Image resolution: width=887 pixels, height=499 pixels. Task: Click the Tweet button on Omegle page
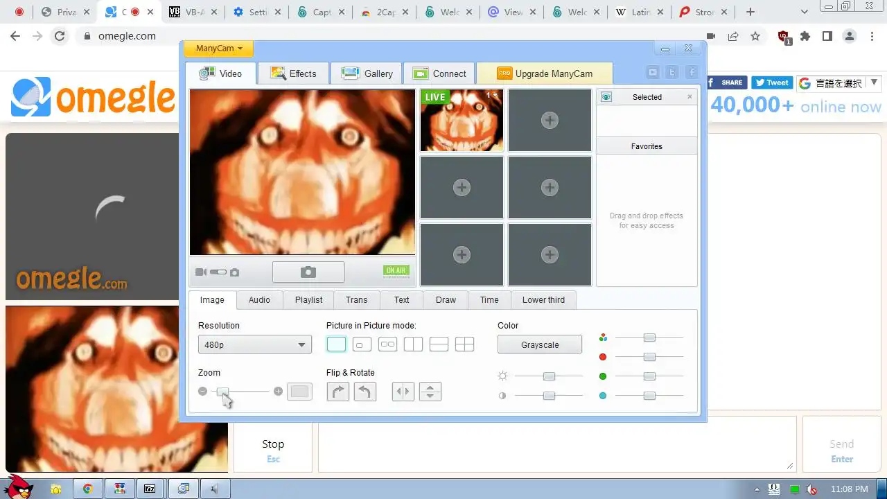coord(772,82)
